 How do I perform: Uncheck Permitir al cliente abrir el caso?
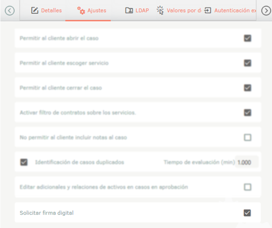pos(248,38)
